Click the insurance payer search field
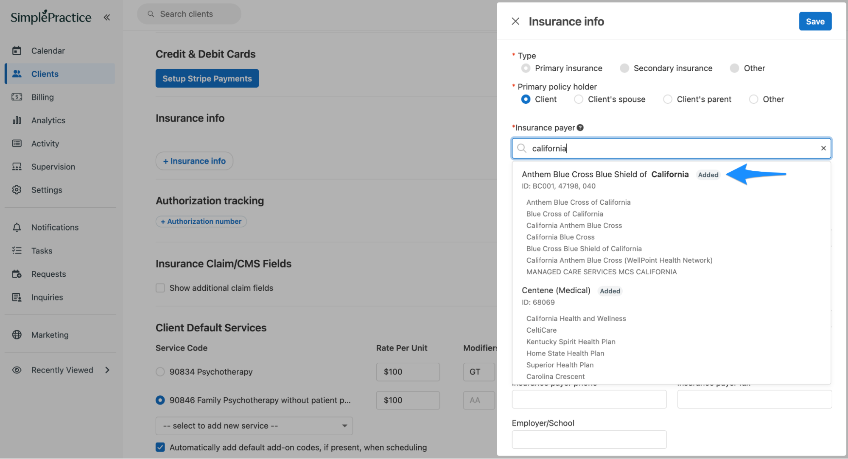This screenshot has width=848, height=459. point(671,148)
